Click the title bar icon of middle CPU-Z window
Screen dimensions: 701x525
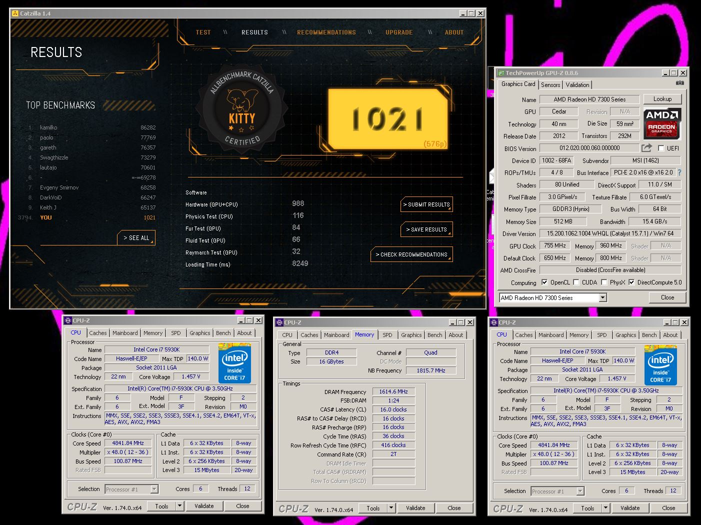[x=279, y=322]
